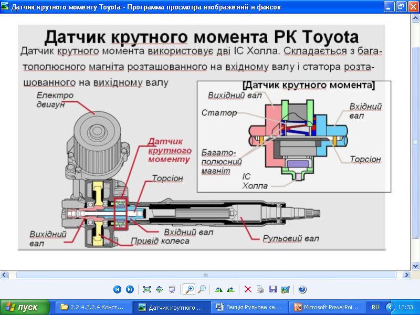This screenshot has height=315, width=420.
Task: Rotate the image counterclockwise
Action: point(230,289)
